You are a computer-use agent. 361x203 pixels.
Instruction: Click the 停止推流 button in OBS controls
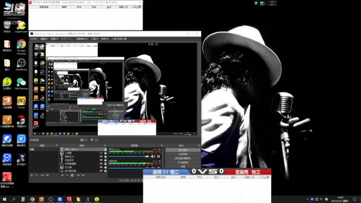tap(183, 150)
